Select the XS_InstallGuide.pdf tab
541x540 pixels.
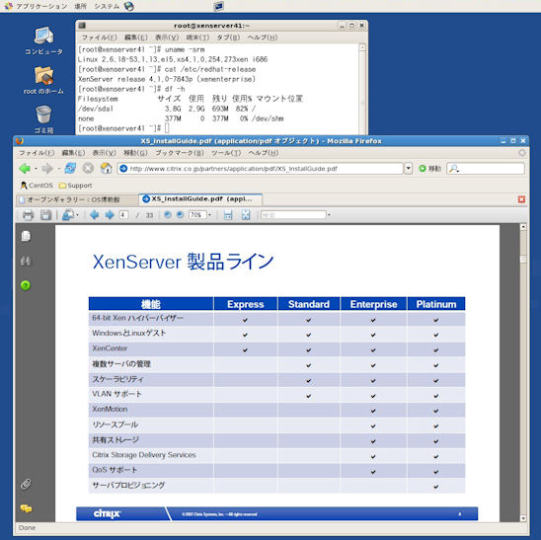click(x=200, y=198)
